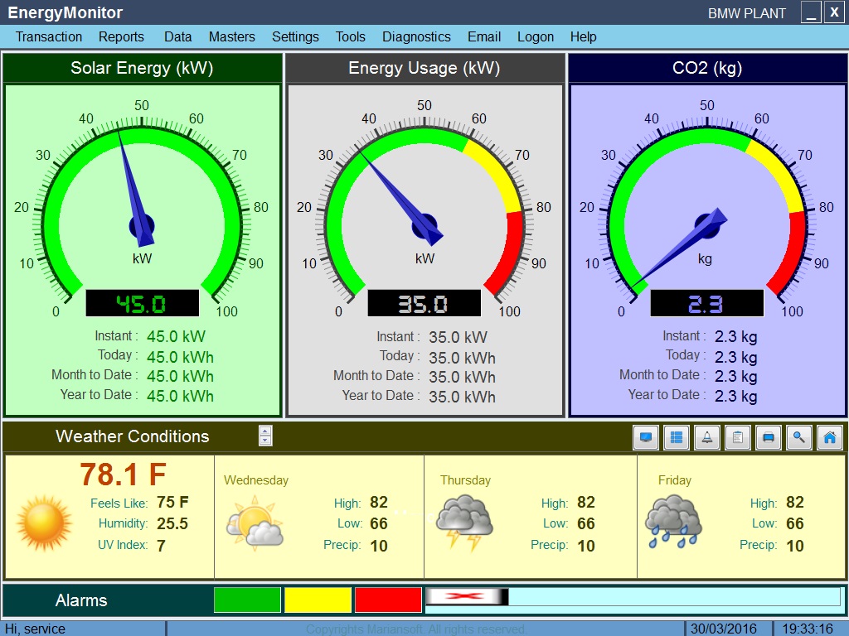Click the 78.1 F temperature reading
The width and height of the screenshot is (849, 636).
coord(123,475)
